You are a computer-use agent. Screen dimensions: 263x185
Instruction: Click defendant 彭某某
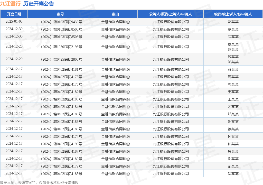[233, 22]
